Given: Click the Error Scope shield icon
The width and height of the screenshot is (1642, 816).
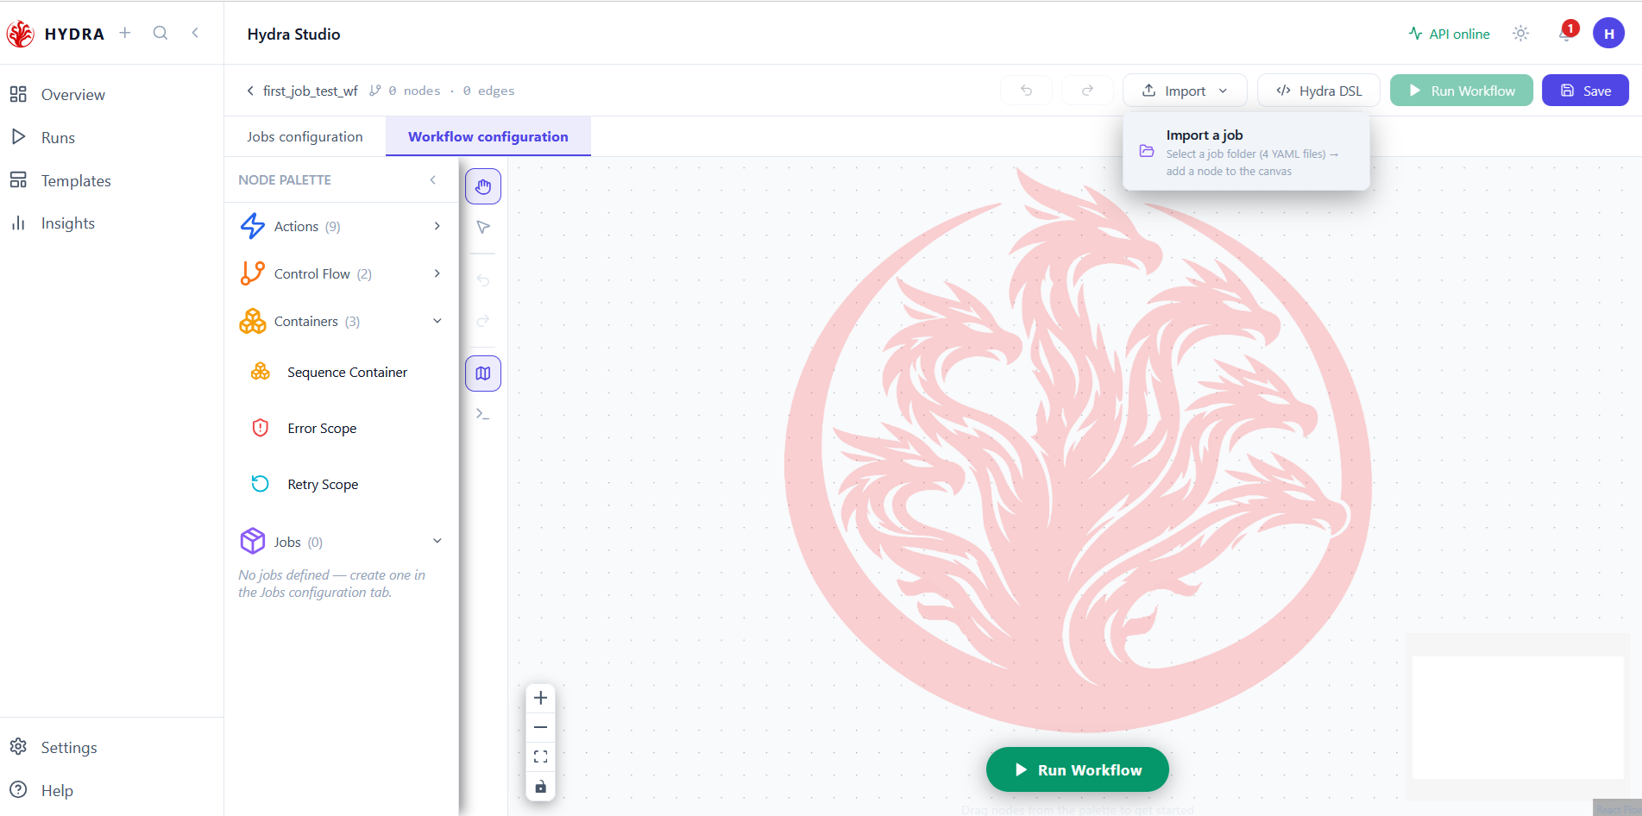Looking at the screenshot, I should (x=260, y=428).
